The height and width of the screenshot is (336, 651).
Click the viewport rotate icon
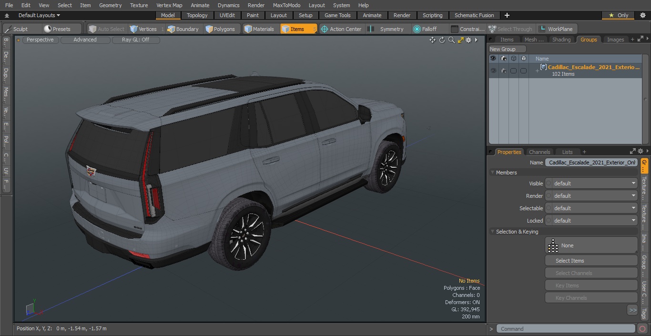[x=442, y=40]
